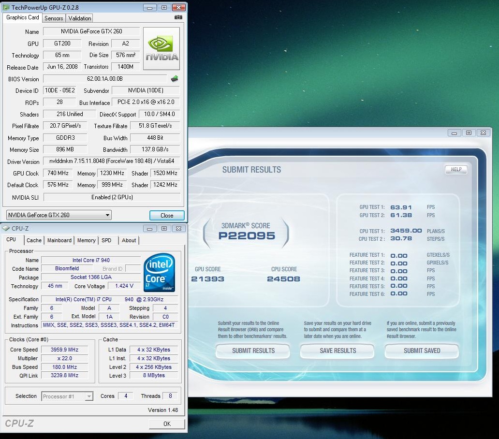Viewport: 499px width, 439px height.
Task: Click GPU Test 1 result 63.91
Action: [x=401, y=207]
